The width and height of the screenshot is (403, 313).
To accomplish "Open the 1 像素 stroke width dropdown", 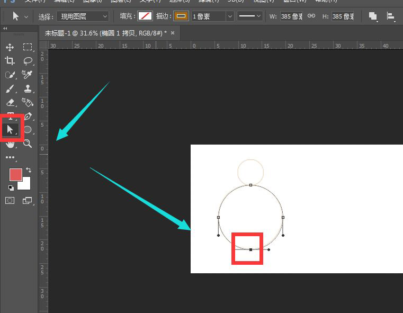I will click(x=212, y=16).
